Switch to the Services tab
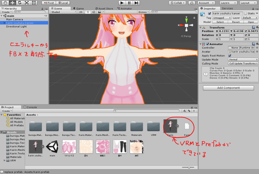 click(227, 8)
